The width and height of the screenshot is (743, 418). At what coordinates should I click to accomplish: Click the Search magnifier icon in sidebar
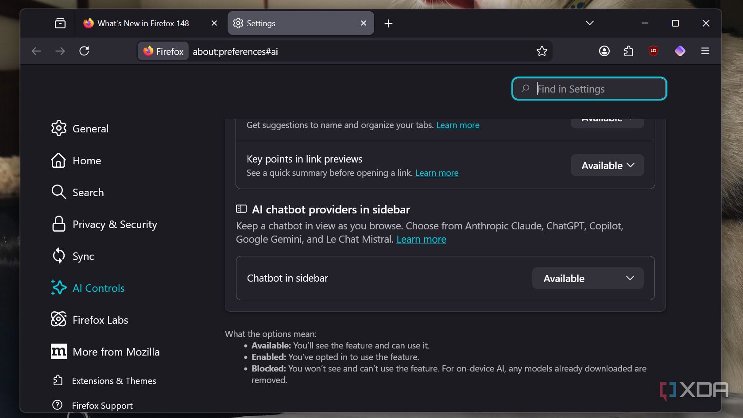pyautogui.click(x=58, y=192)
